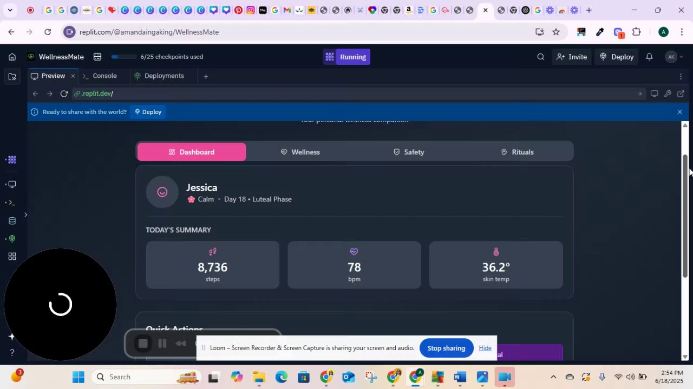Open the pane options three-dot menu
The height and width of the screenshot is (389, 693).
pos(681,76)
